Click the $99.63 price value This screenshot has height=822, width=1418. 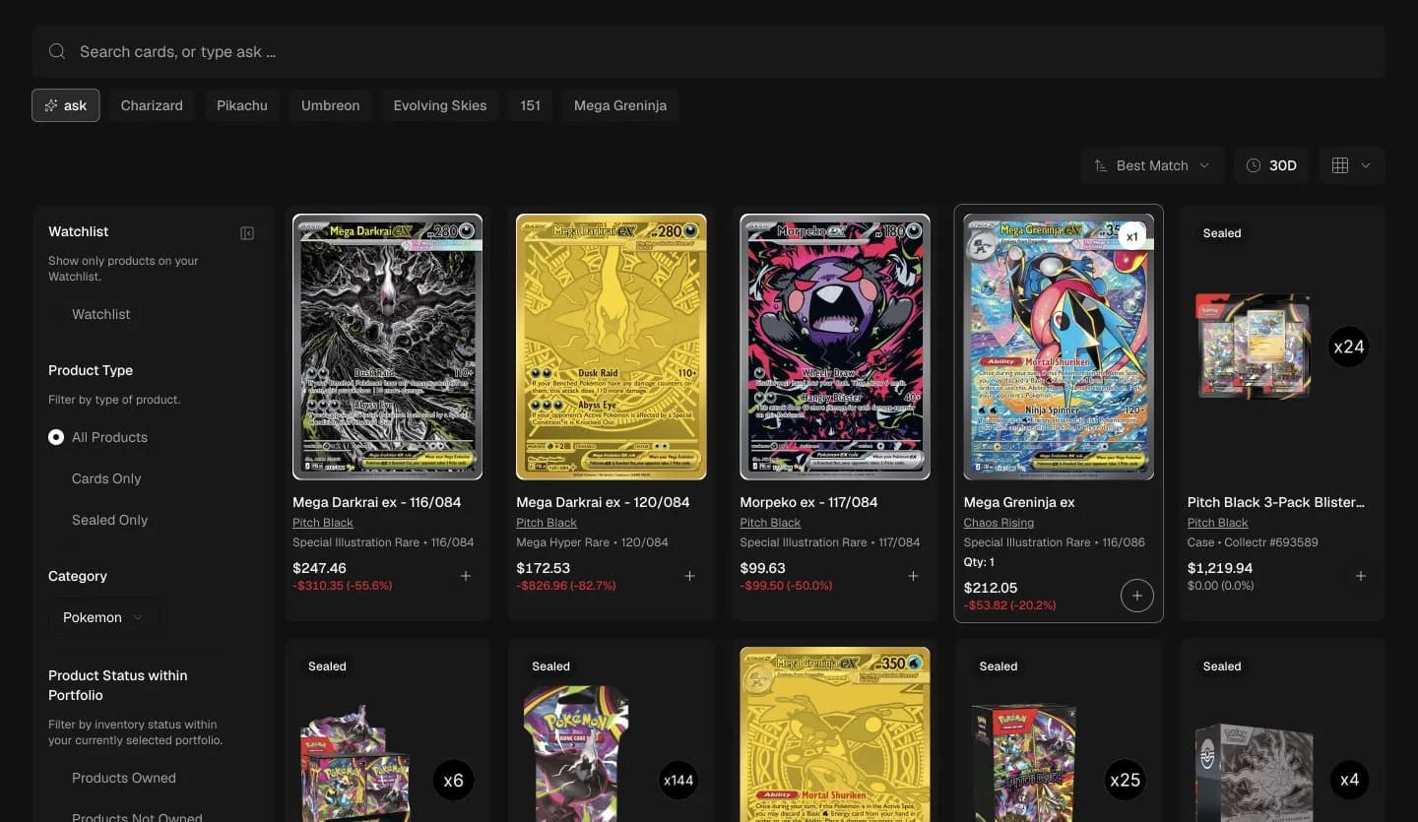tap(763, 568)
